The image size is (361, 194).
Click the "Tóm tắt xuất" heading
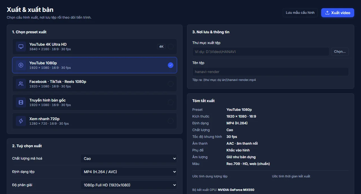[x=203, y=101]
